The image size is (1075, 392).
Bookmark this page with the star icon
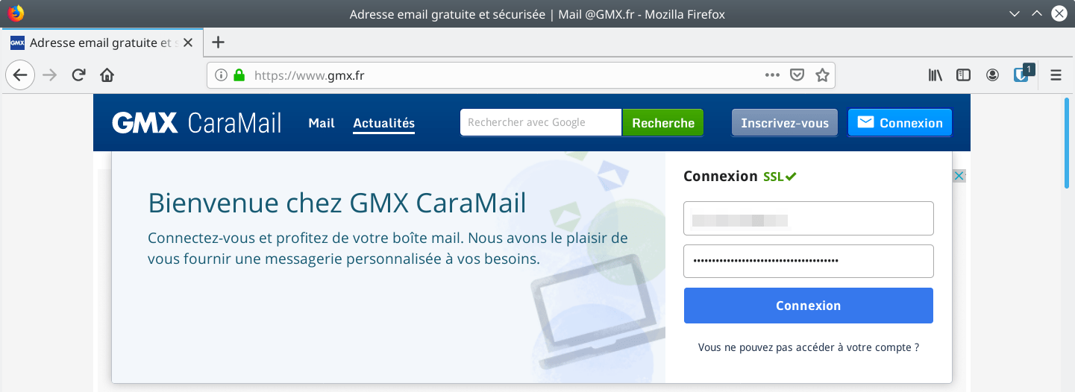(822, 75)
